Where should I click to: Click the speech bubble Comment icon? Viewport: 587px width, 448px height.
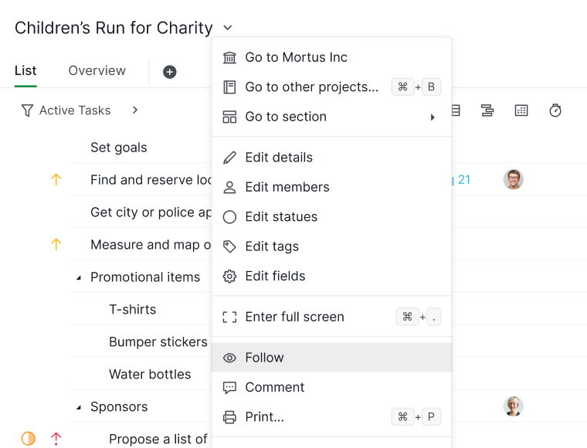229,388
